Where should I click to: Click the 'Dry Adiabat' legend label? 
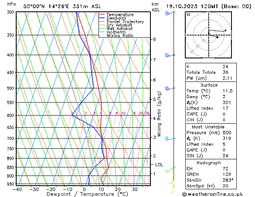click(119, 25)
